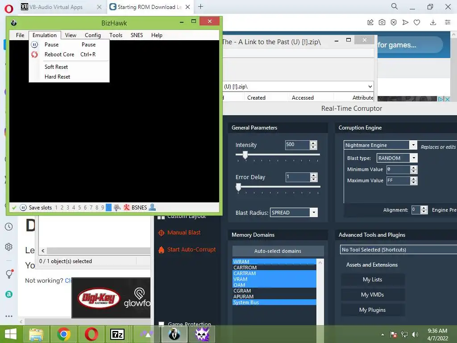The width and height of the screenshot is (457, 343).
Task: Click the pause icon in BizHawk status bar
Action: 23,208
